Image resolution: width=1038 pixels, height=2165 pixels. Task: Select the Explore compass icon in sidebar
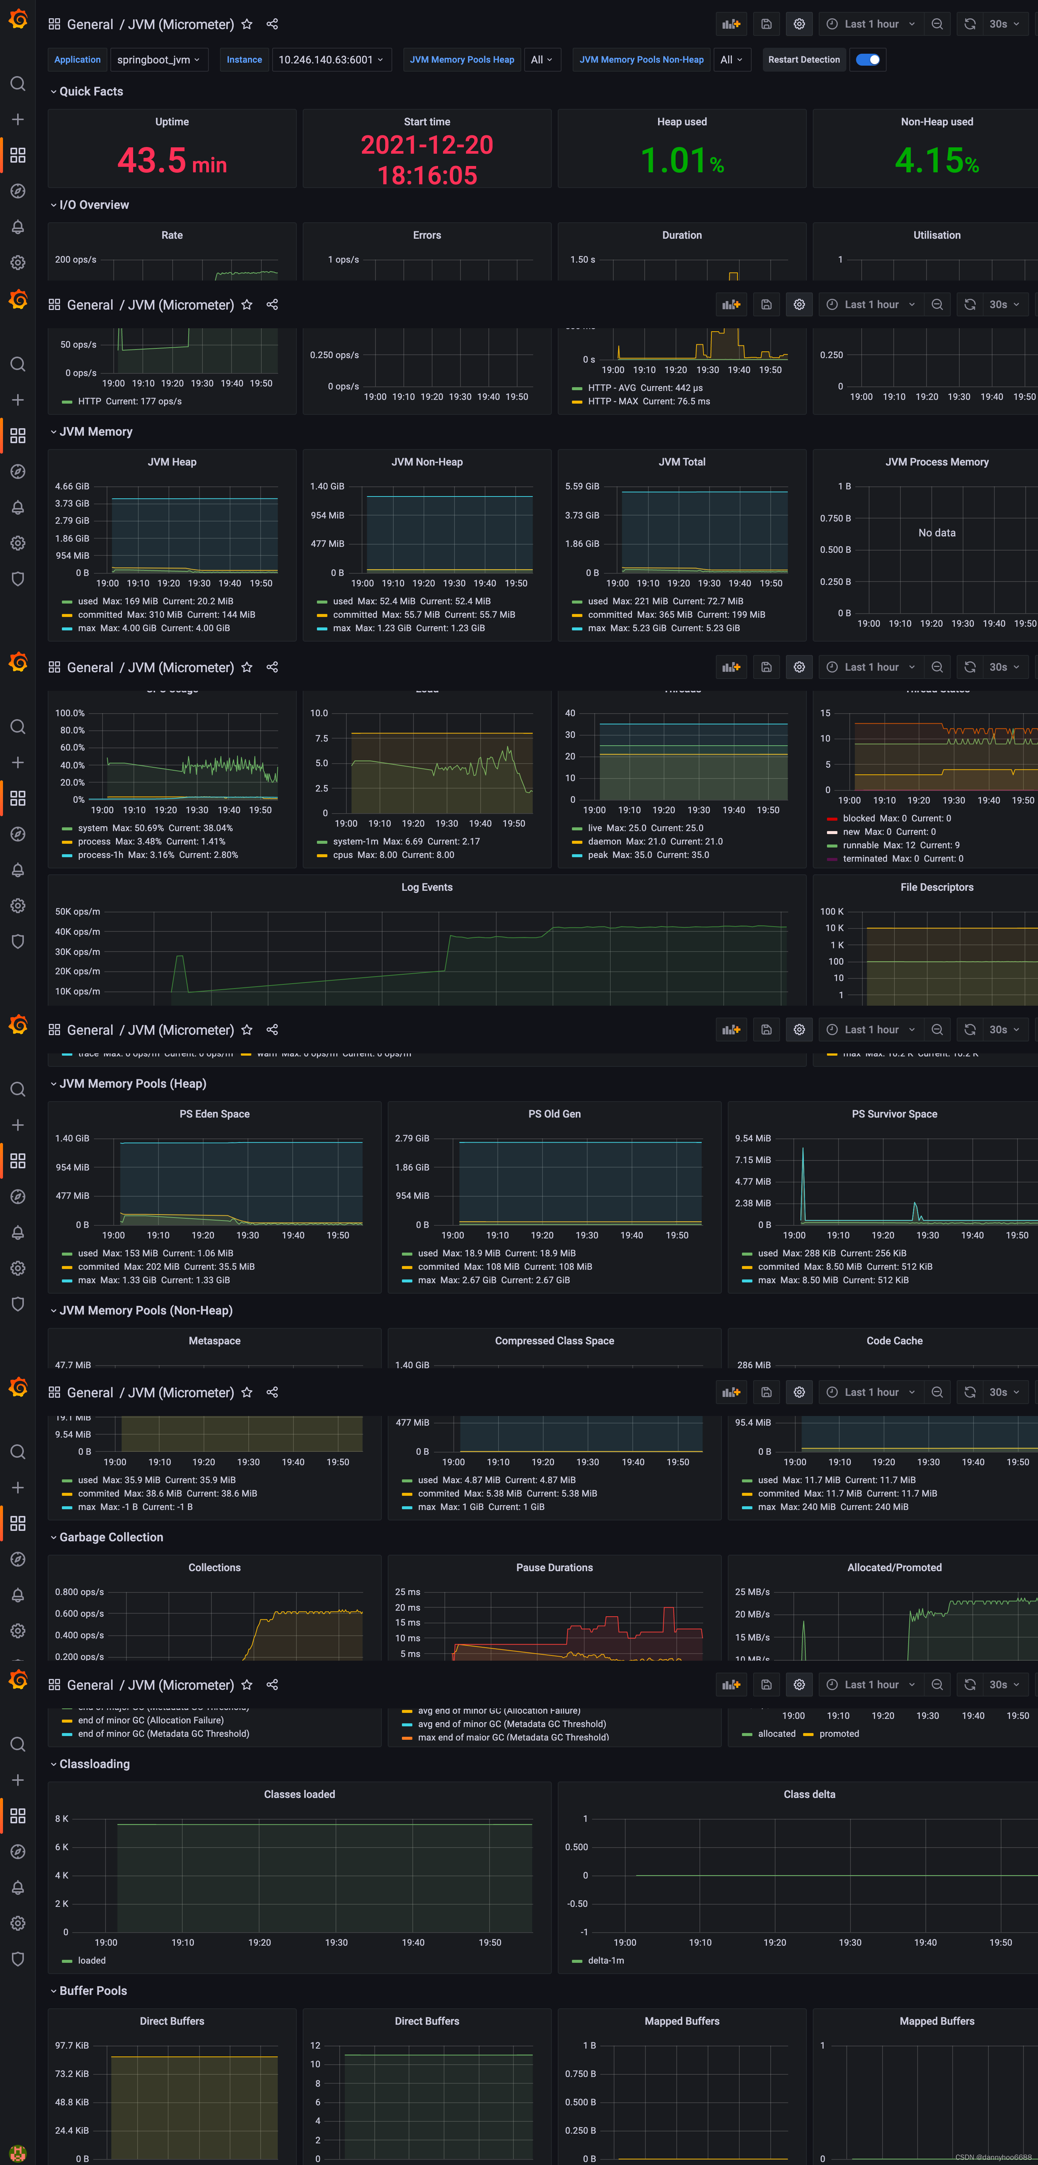tap(18, 191)
